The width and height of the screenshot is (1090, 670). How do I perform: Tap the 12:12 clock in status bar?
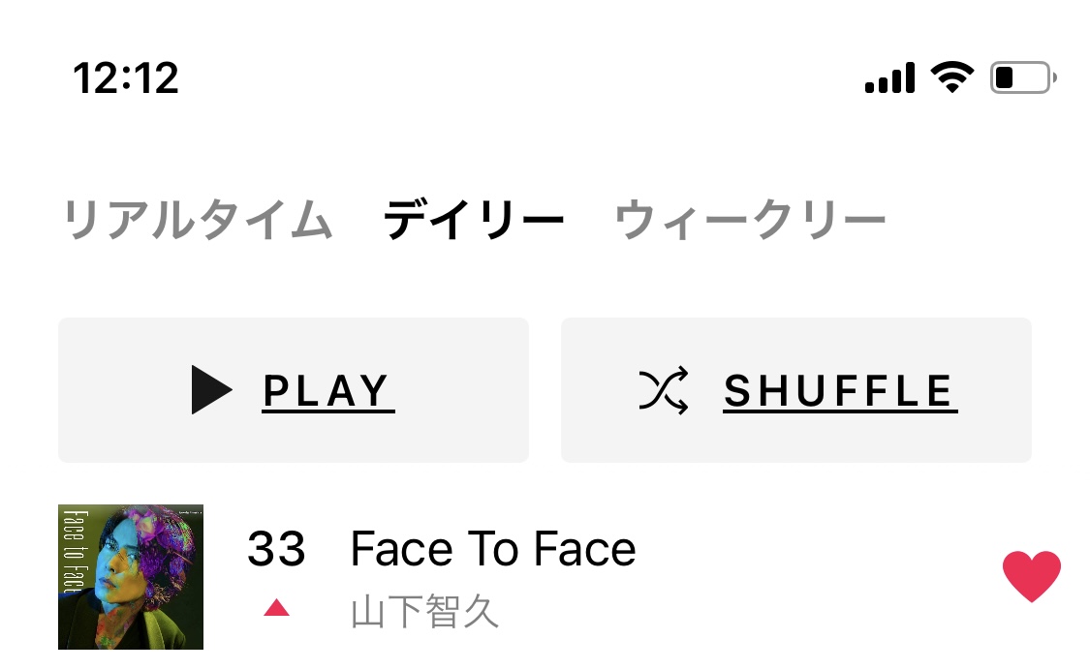click(126, 77)
